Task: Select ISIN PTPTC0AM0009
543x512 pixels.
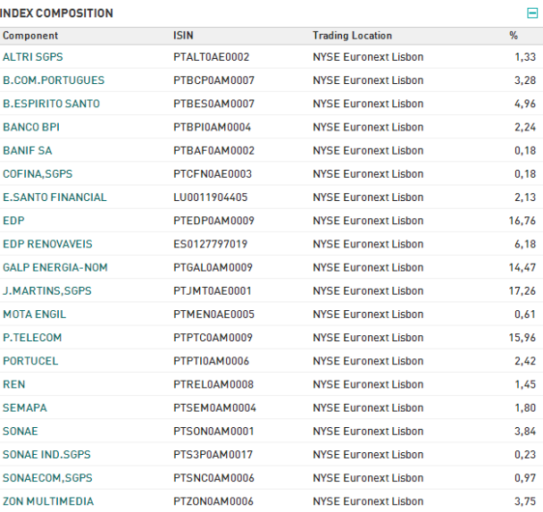Action: pyautogui.click(x=213, y=338)
